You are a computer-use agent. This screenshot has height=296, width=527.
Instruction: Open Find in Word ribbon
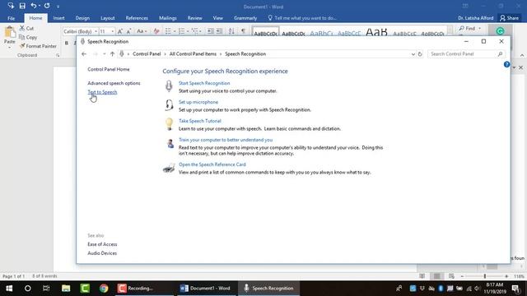coord(467,29)
